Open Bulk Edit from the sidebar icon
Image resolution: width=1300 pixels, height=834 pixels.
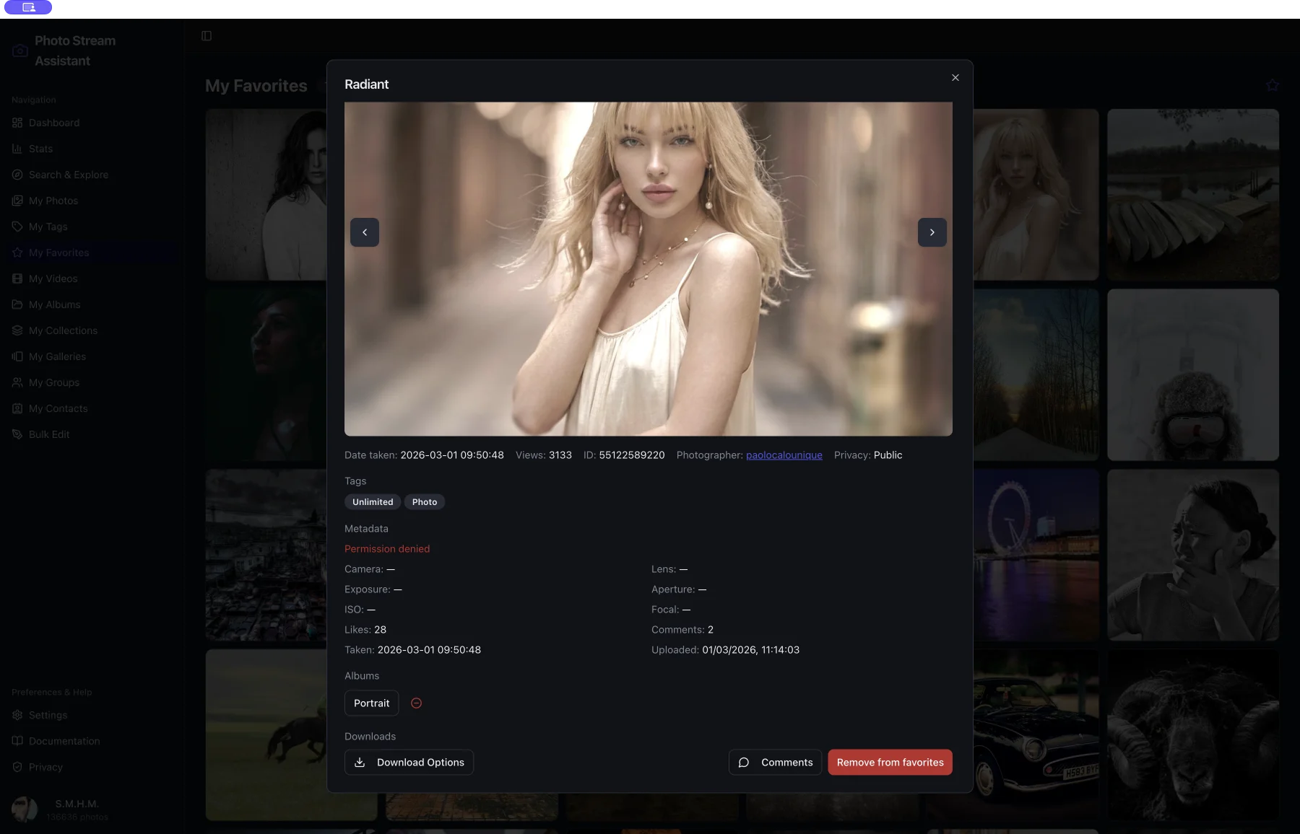[17, 434]
